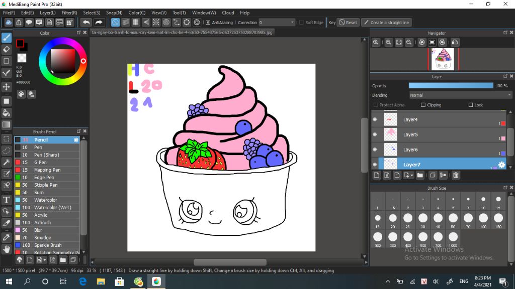The image size is (515, 289).
Task: Open the Blending mode dropdown
Action: 461,95
